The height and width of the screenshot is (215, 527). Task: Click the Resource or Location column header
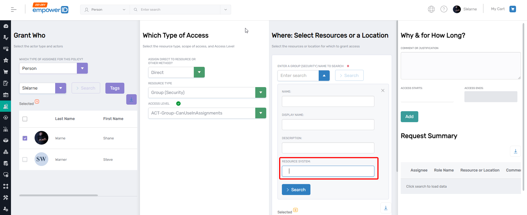coord(480,170)
